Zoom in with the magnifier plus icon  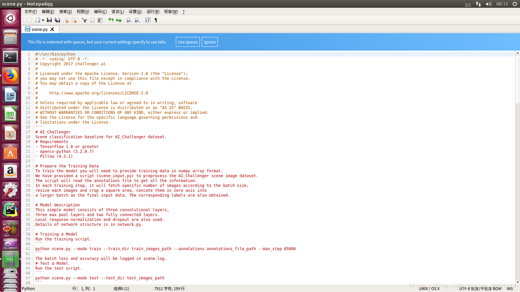tap(129, 20)
